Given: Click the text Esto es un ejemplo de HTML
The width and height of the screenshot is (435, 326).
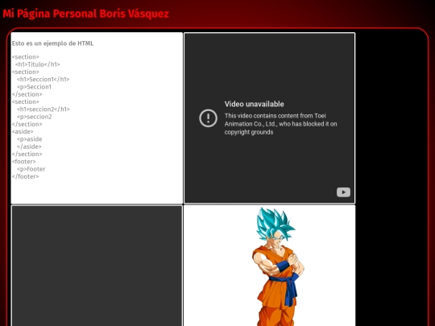Looking at the screenshot, I should (52, 43).
